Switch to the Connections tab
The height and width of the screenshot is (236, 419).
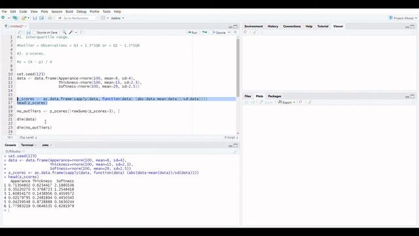(x=292, y=26)
